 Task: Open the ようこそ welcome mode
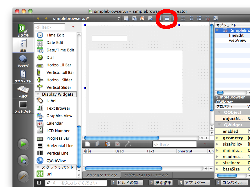(23, 31)
